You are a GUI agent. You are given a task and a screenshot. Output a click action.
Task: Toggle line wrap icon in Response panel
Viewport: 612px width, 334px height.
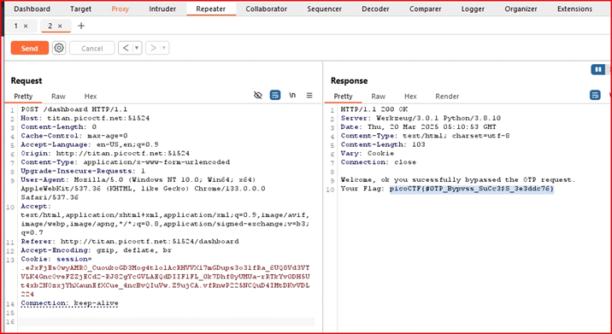click(x=595, y=95)
